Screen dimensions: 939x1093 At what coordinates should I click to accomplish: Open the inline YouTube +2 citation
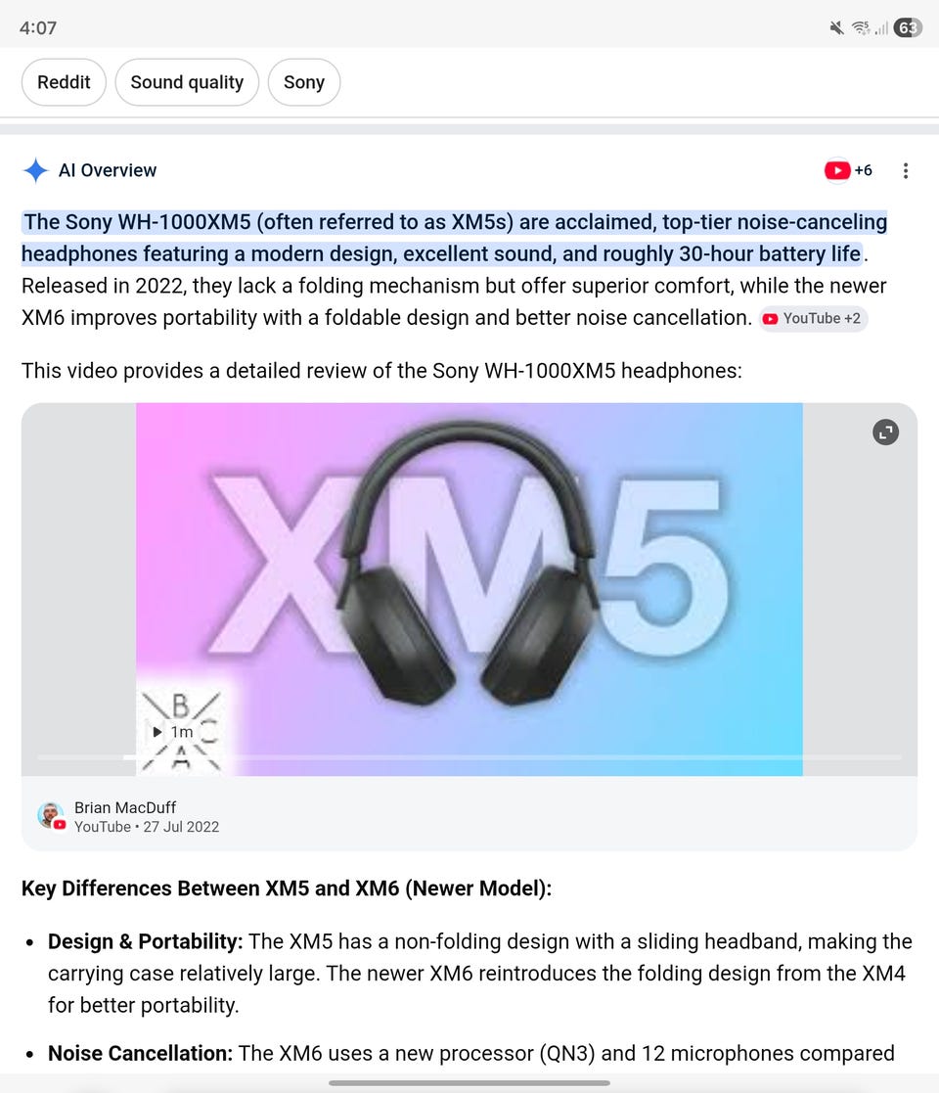click(x=813, y=319)
